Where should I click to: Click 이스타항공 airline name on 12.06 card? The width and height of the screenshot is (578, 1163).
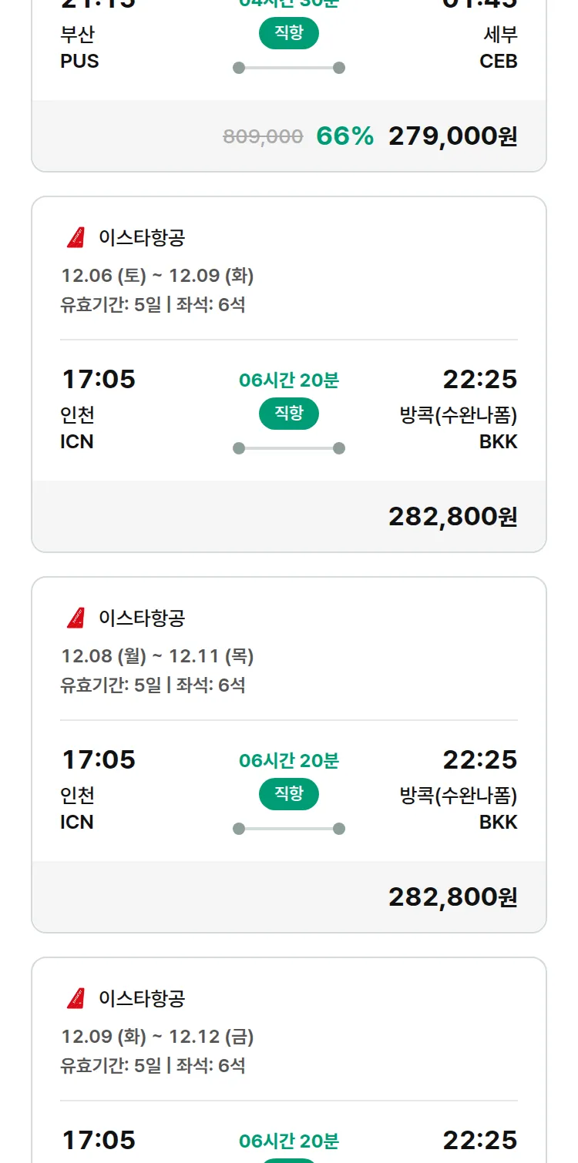click(x=142, y=238)
